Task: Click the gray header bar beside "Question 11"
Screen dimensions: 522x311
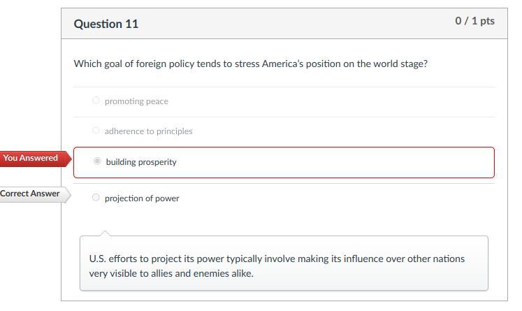Action: coord(293,24)
